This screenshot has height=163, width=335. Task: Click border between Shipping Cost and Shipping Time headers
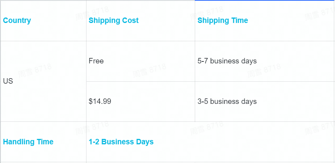coord(195,21)
